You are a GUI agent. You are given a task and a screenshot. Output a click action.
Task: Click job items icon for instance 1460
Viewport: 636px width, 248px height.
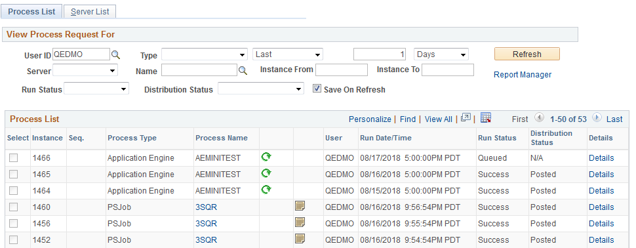pos(300,206)
